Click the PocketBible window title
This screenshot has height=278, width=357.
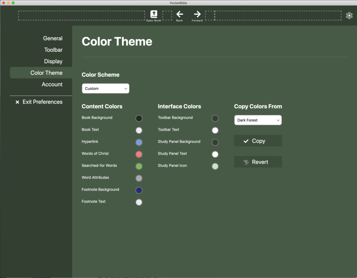178,3
